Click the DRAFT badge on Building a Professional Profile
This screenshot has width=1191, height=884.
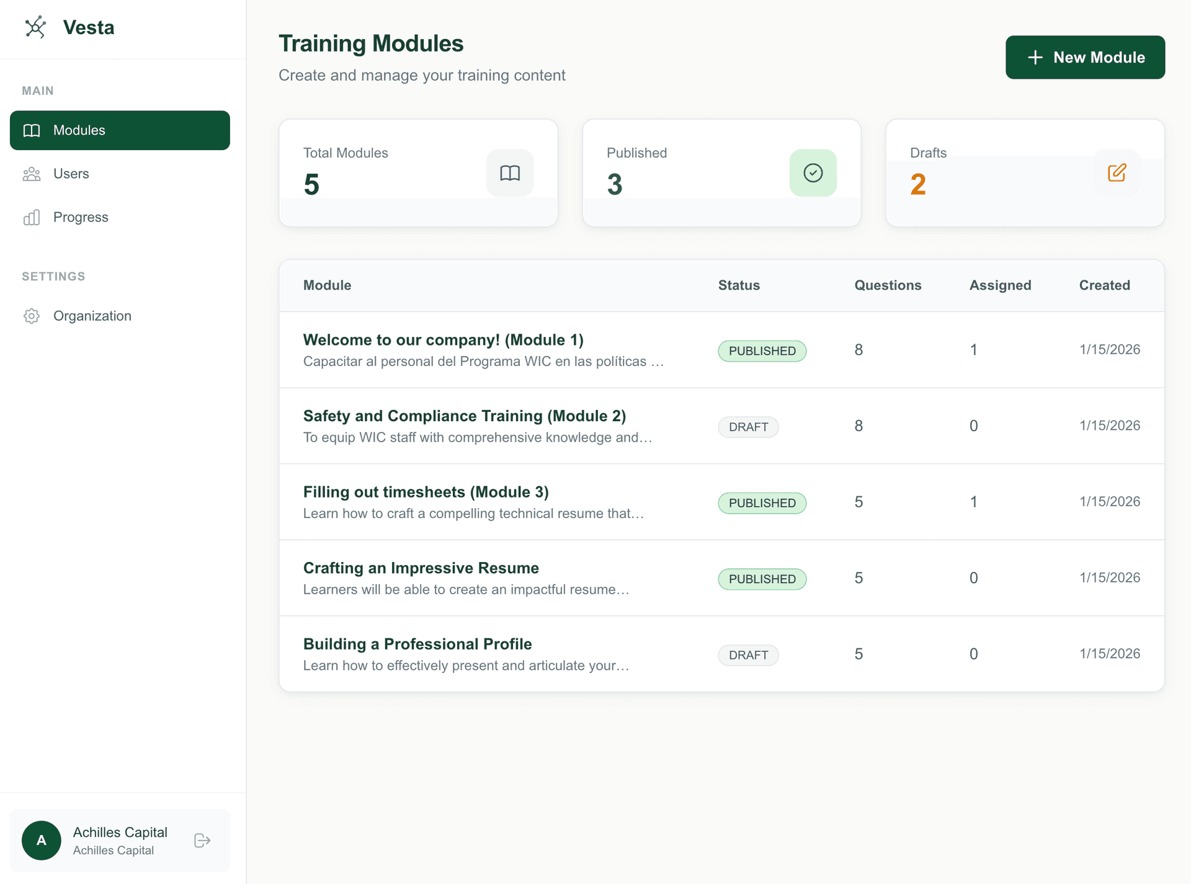point(748,655)
